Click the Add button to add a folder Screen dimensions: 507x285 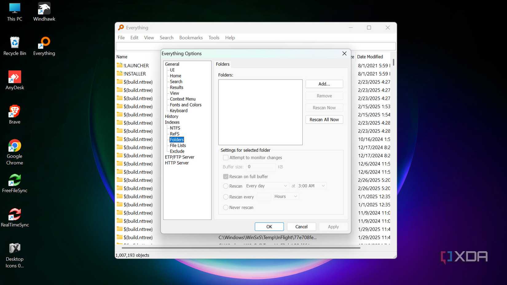point(324,84)
